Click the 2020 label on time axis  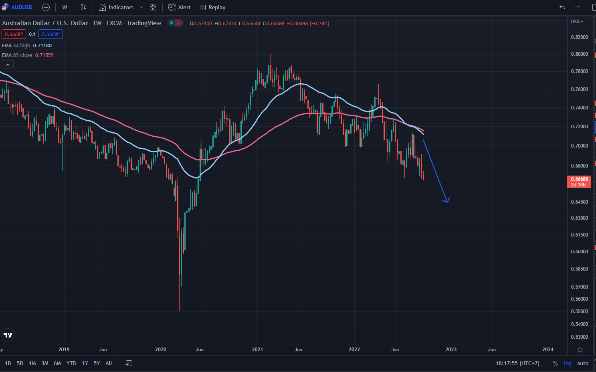click(160, 350)
